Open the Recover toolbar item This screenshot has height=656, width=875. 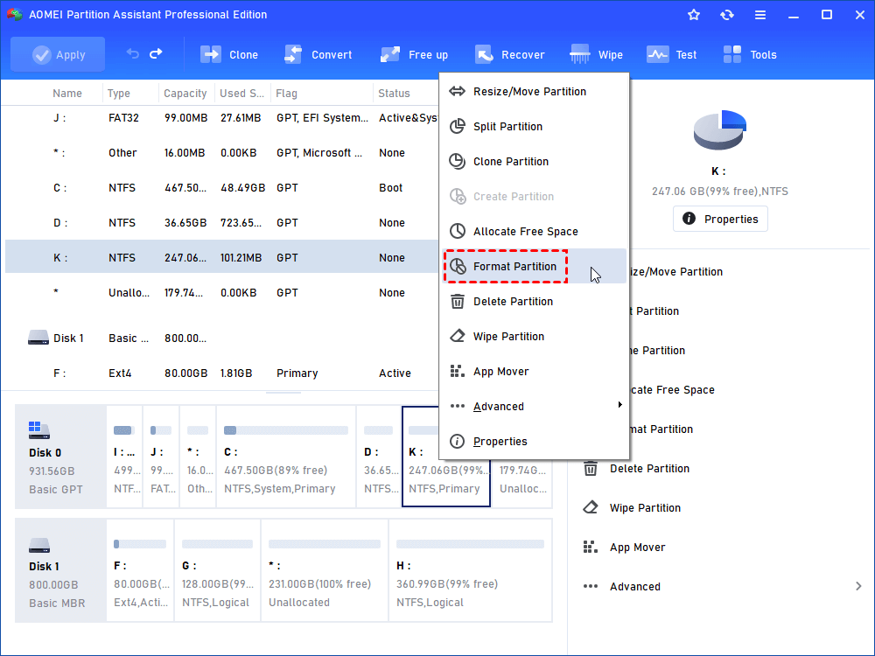pos(510,54)
